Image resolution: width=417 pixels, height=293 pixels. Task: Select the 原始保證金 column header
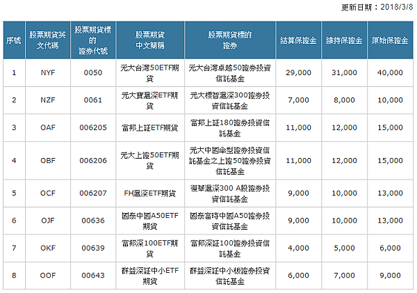390,40
